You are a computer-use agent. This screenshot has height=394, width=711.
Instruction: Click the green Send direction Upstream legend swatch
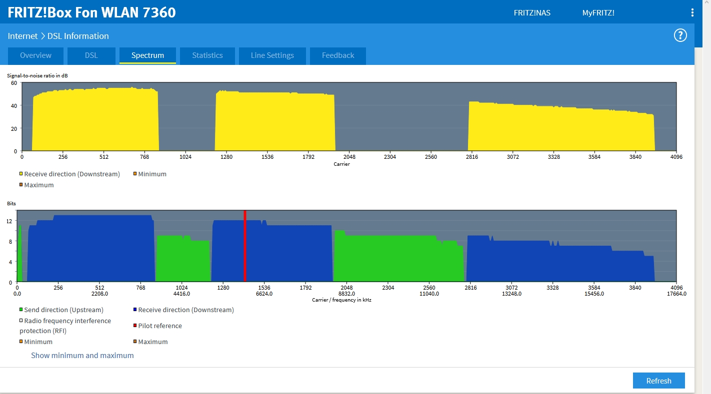pos(21,310)
